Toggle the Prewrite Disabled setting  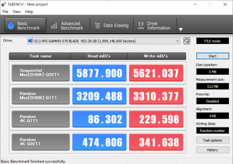tap(212, 101)
